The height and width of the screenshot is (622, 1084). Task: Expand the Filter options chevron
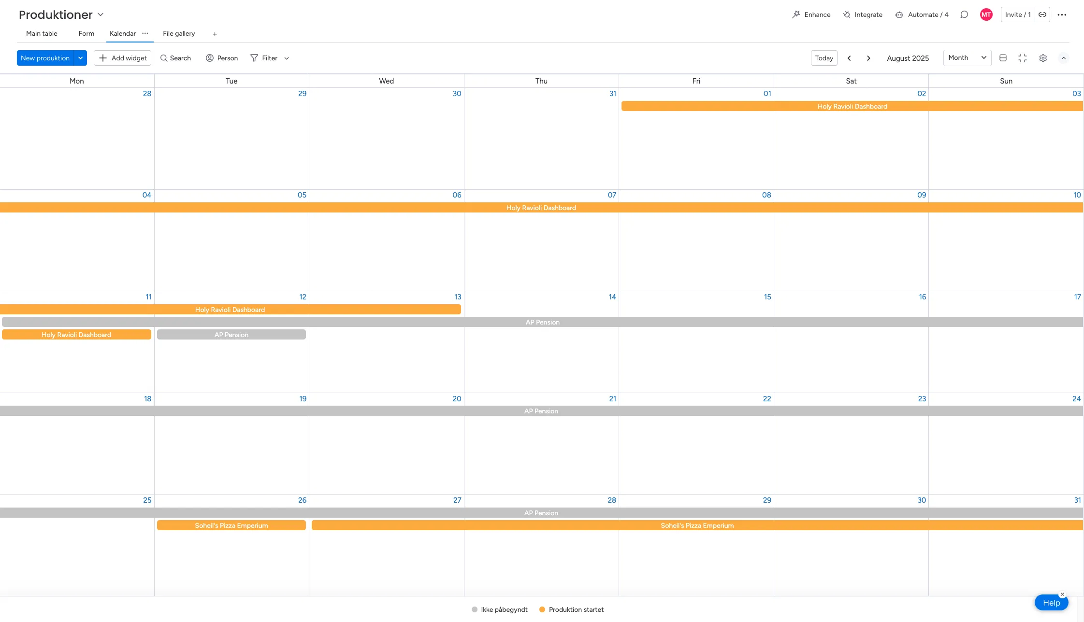click(287, 58)
